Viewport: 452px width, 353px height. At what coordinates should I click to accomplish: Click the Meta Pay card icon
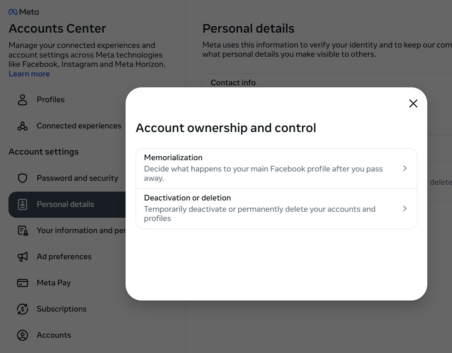(23, 283)
